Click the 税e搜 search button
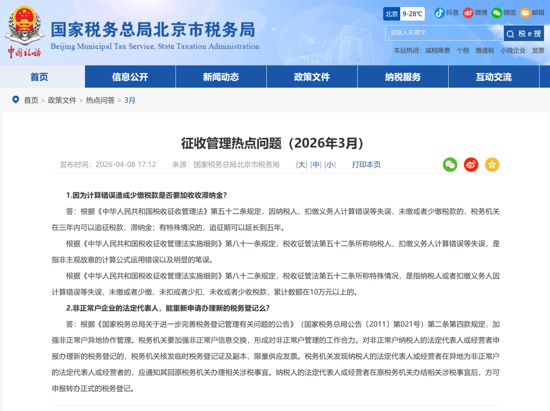The height and width of the screenshot is (411, 550). point(524,34)
